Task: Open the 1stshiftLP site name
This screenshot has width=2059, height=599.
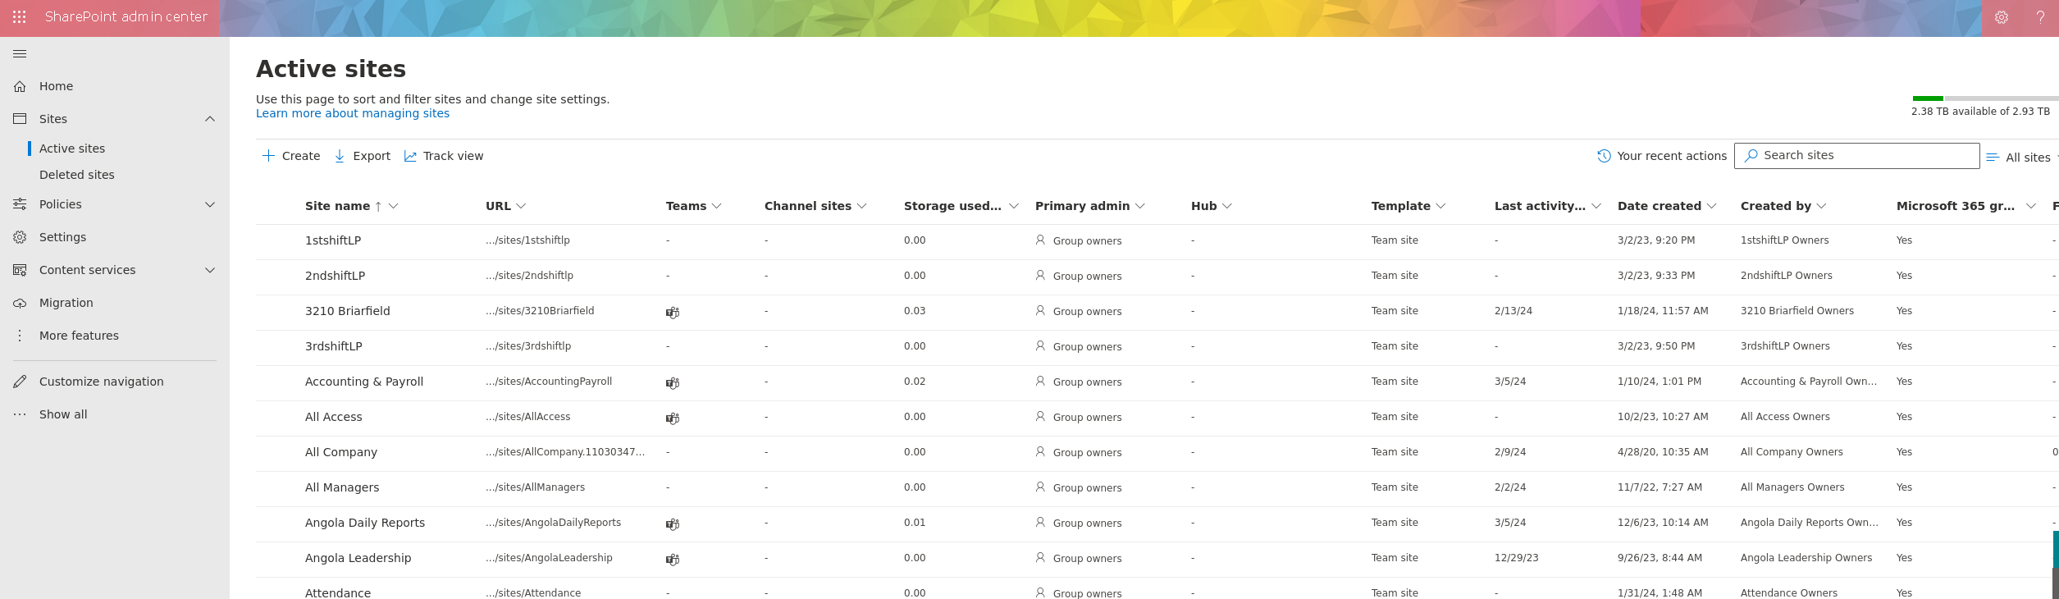Action: coord(333,240)
